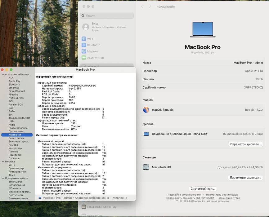Image resolution: width=269 pixels, height=217 pixels.
Task: Select ATA in hardware list
Action: (x=11, y=78)
